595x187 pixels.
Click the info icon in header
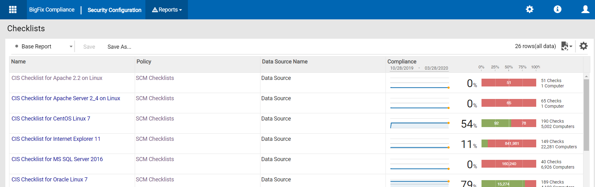[x=557, y=9]
